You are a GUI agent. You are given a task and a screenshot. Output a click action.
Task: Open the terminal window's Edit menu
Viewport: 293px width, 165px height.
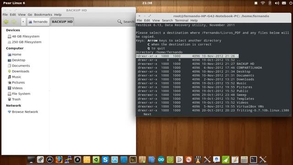[147, 20]
